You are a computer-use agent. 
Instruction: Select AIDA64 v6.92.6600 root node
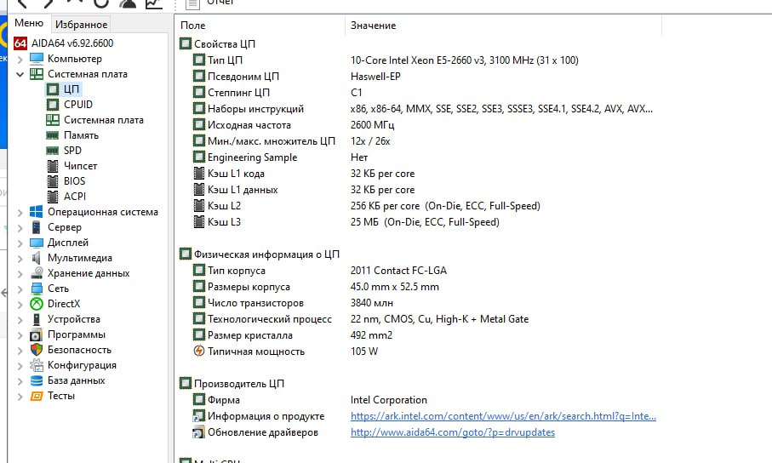pos(71,43)
